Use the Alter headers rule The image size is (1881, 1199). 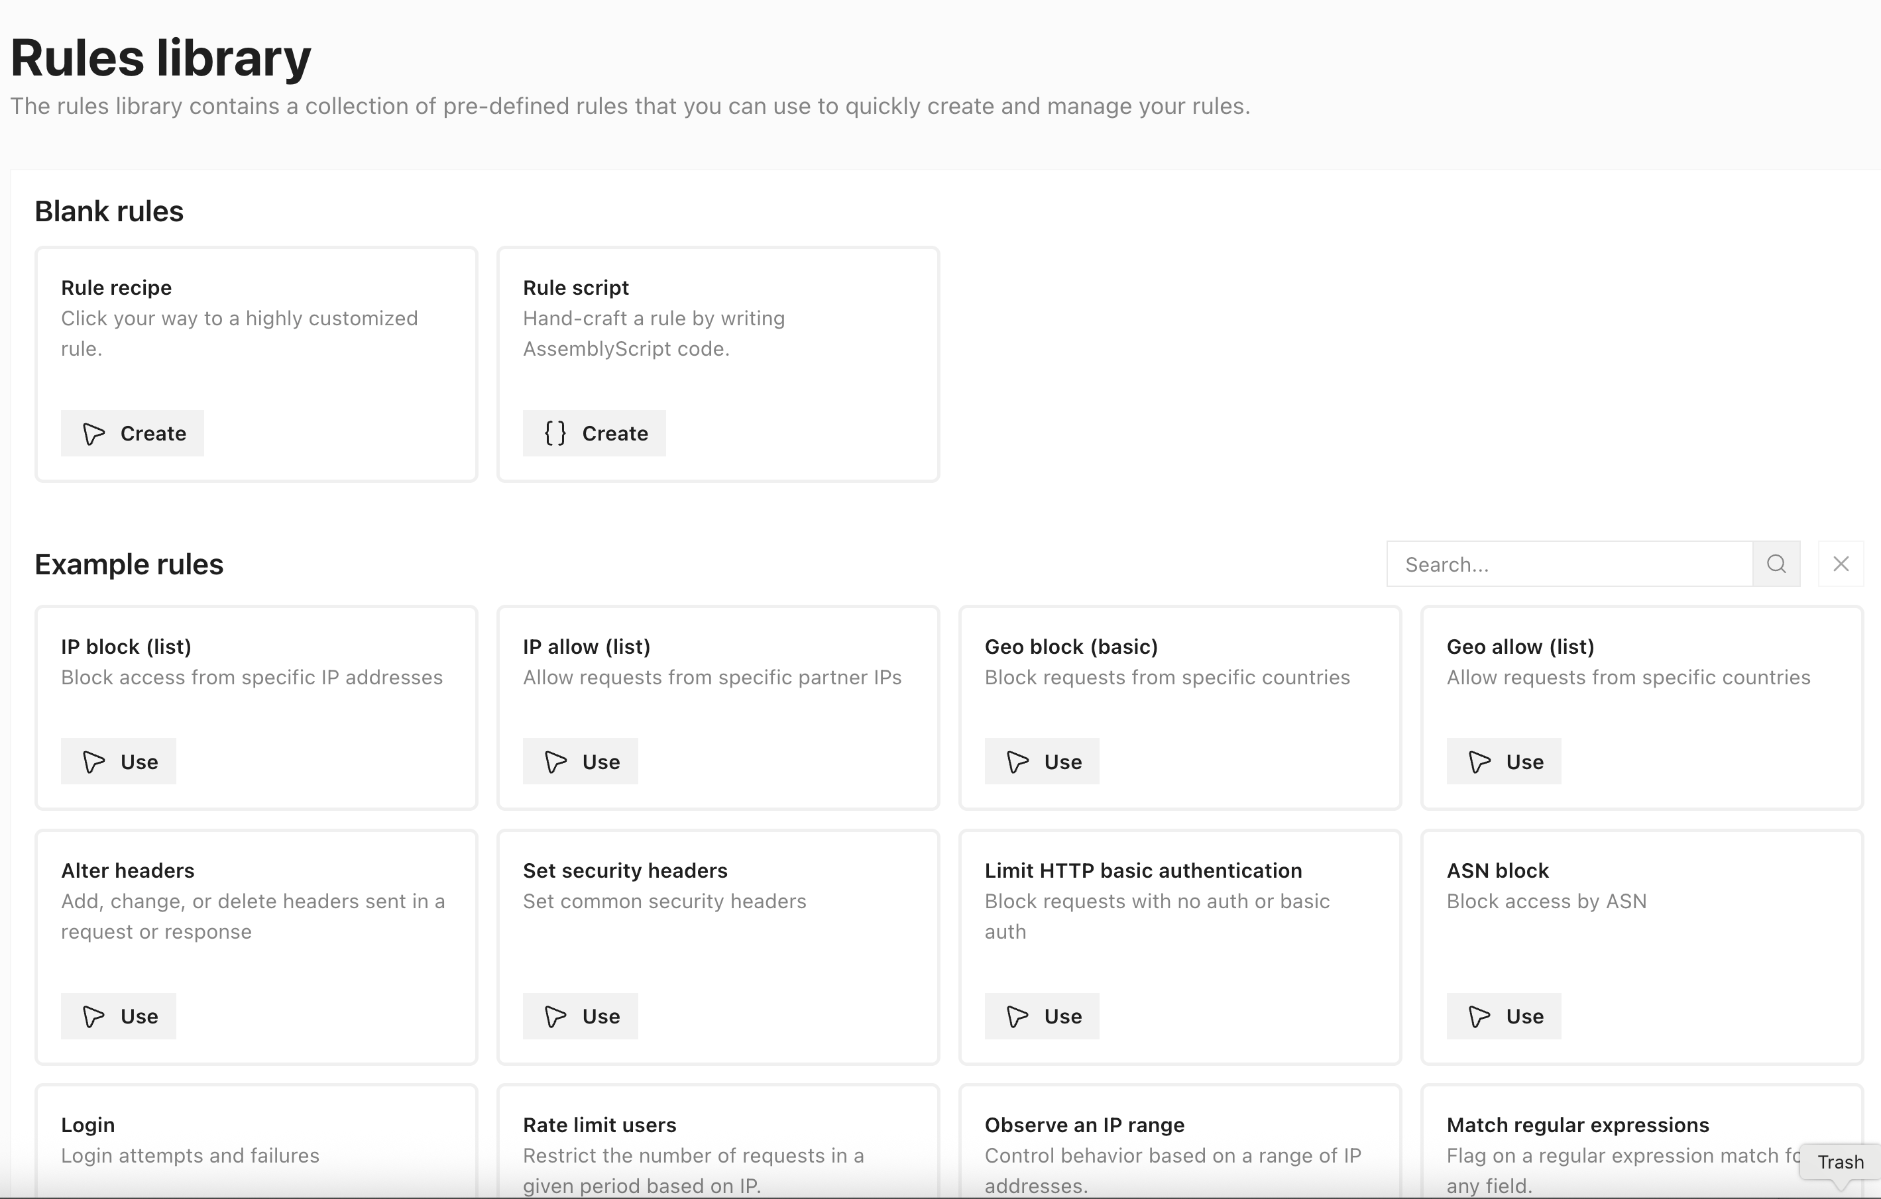pos(119,1016)
